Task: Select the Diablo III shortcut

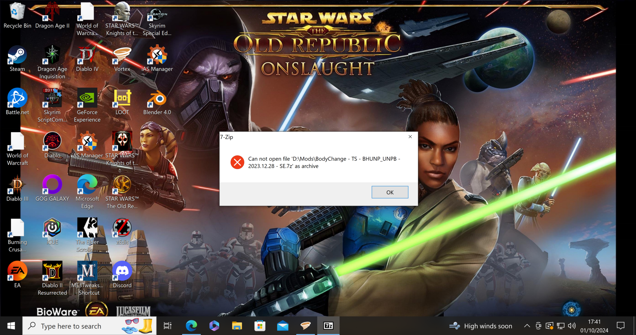Action: [17, 189]
